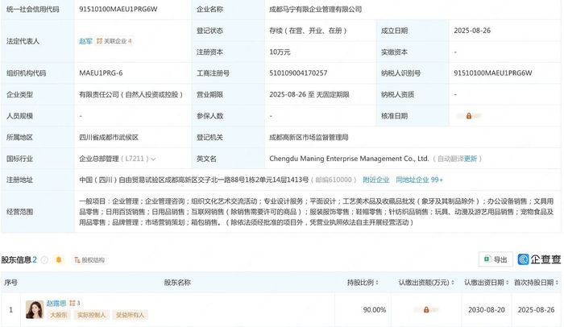Viewport: 564px width, 327px height.
Task: Select the 注册地址 address text
Action: pyautogui.click(x=194, y=180)
